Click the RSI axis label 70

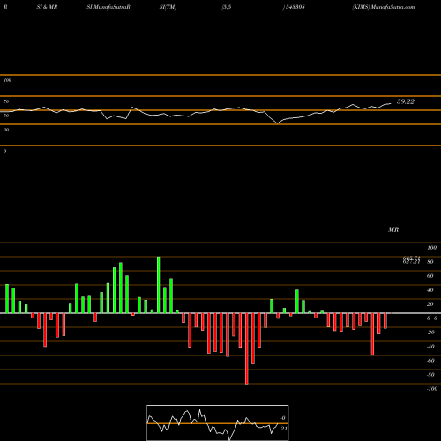click(x=6, y=101)
